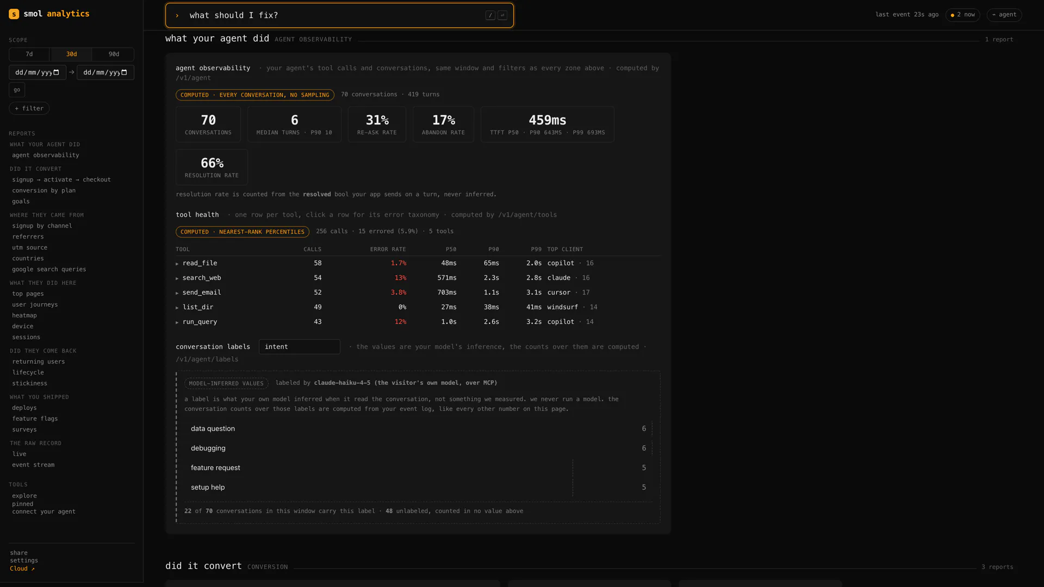This screenshot has width=1044, height=587.
Task: Open connect your agent
Action: [43, 511]
